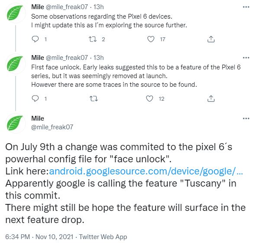Open the leaf avatar on the main tweet
Viewport: 255px width, 243px height.
tap(15, 123)
